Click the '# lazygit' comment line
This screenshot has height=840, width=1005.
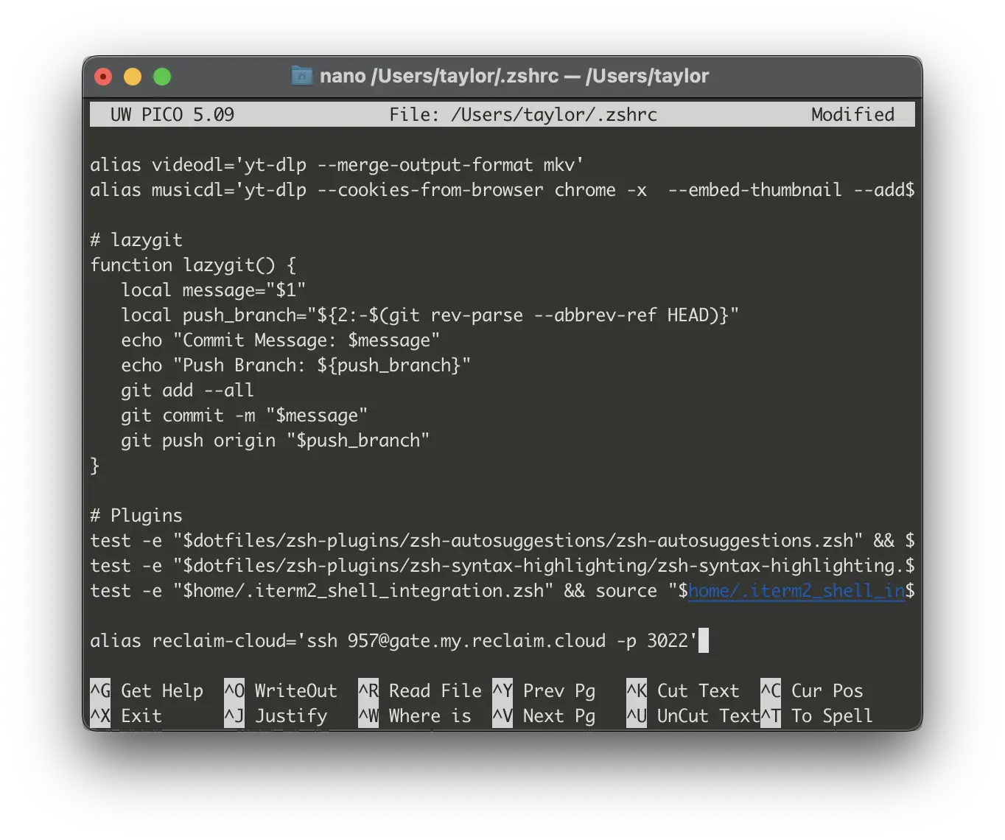pos(136,240)
